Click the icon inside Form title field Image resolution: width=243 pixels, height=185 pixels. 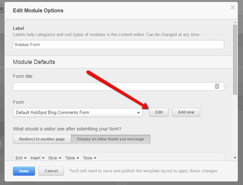(x=217, y=86)
